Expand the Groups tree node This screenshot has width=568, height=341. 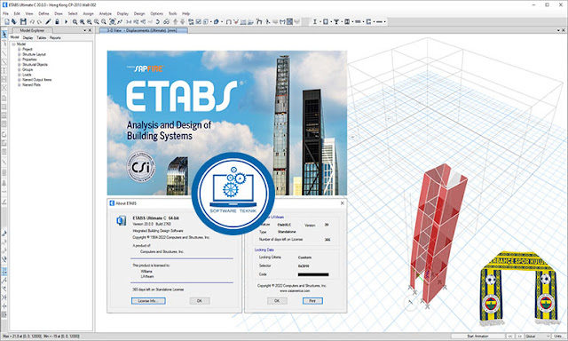click(20, 69)
